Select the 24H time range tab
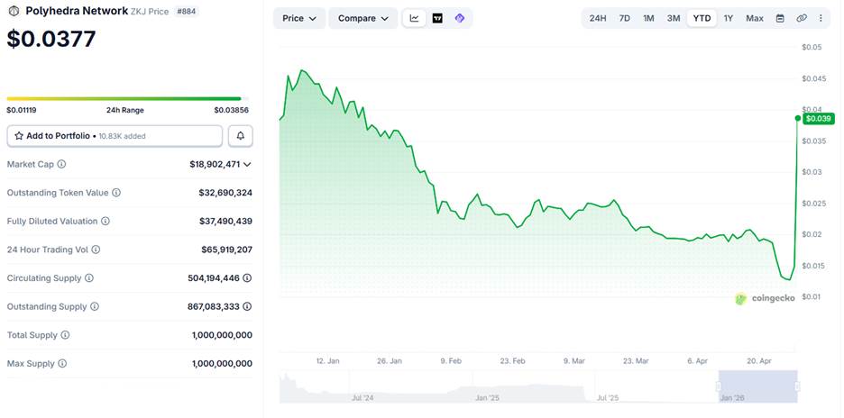 click(x=598, y=18)
